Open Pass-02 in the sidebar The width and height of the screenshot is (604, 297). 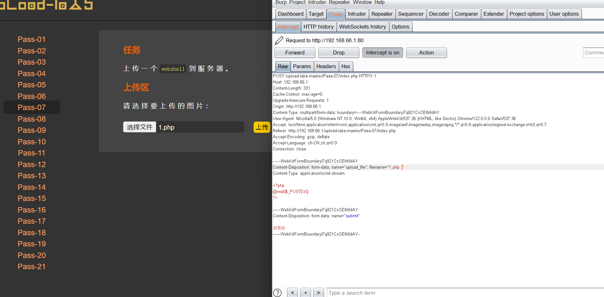[32, 51]
